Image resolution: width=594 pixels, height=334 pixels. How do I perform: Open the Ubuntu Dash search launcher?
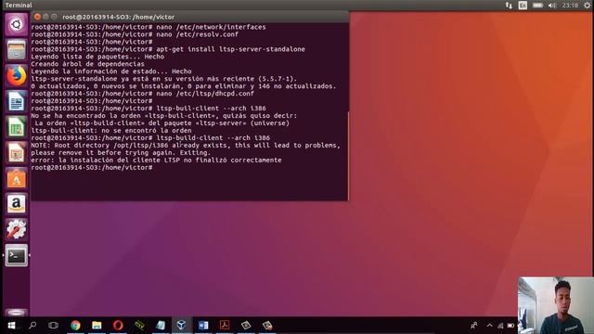point(17,25)
